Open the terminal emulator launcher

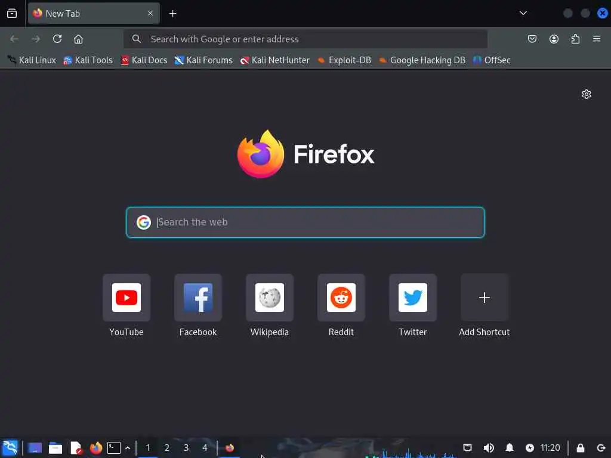click(x=114, y=448)
